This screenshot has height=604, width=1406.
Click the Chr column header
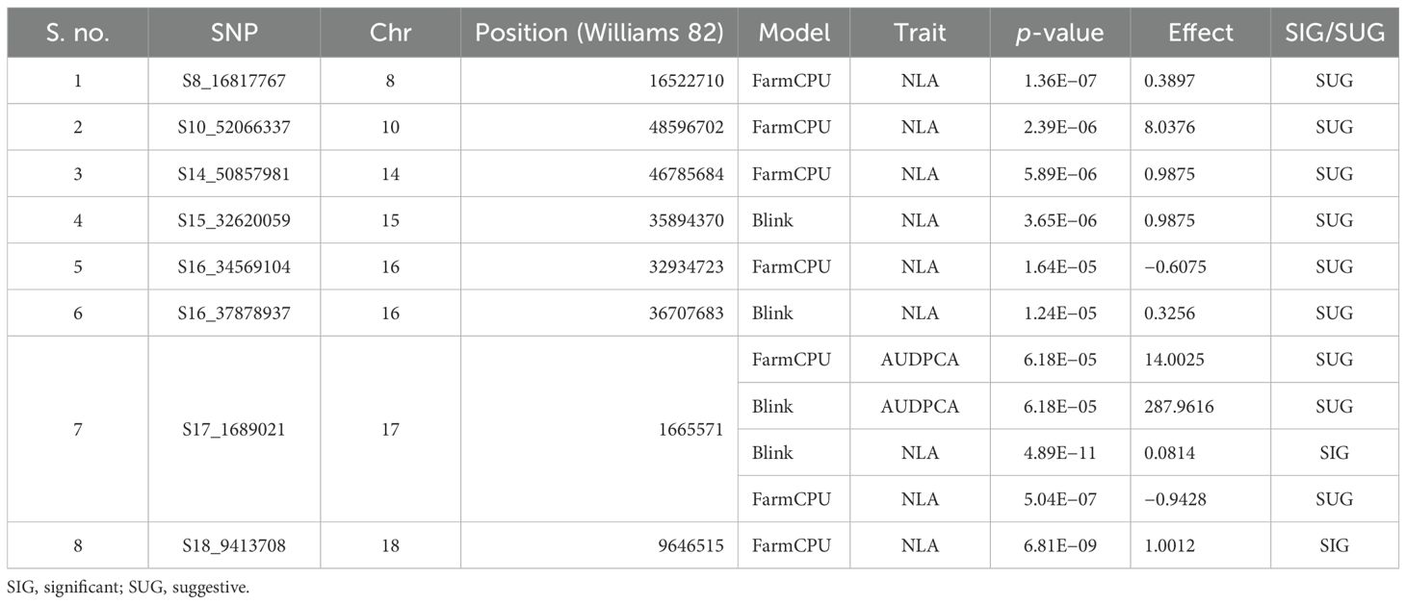tap(390, 34)
